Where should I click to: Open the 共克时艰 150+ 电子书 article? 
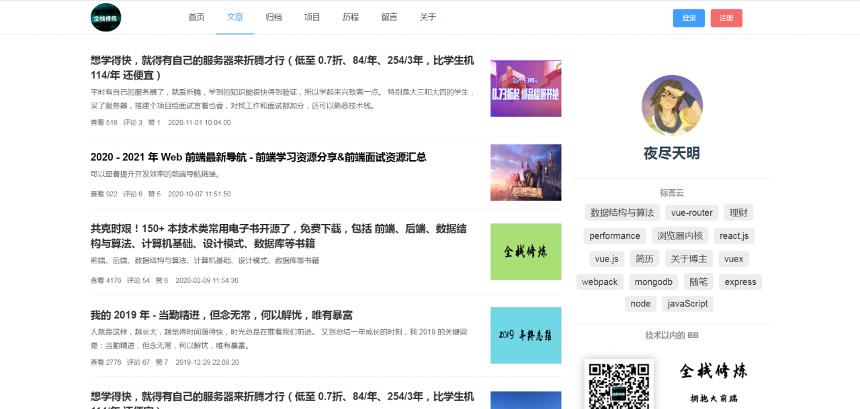tap(279, 236)
